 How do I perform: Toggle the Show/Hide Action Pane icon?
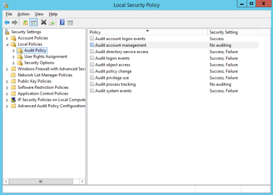pyautogui.click(x=70, y=22)
